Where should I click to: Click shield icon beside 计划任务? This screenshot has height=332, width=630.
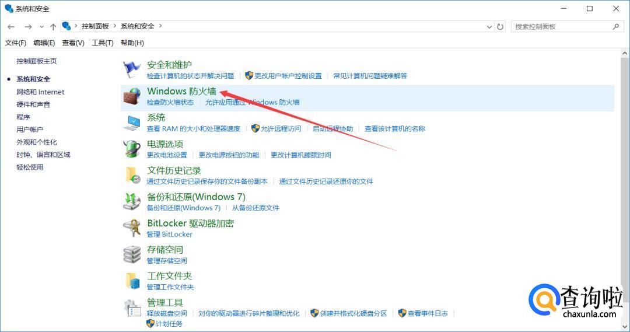pos(150,323)
